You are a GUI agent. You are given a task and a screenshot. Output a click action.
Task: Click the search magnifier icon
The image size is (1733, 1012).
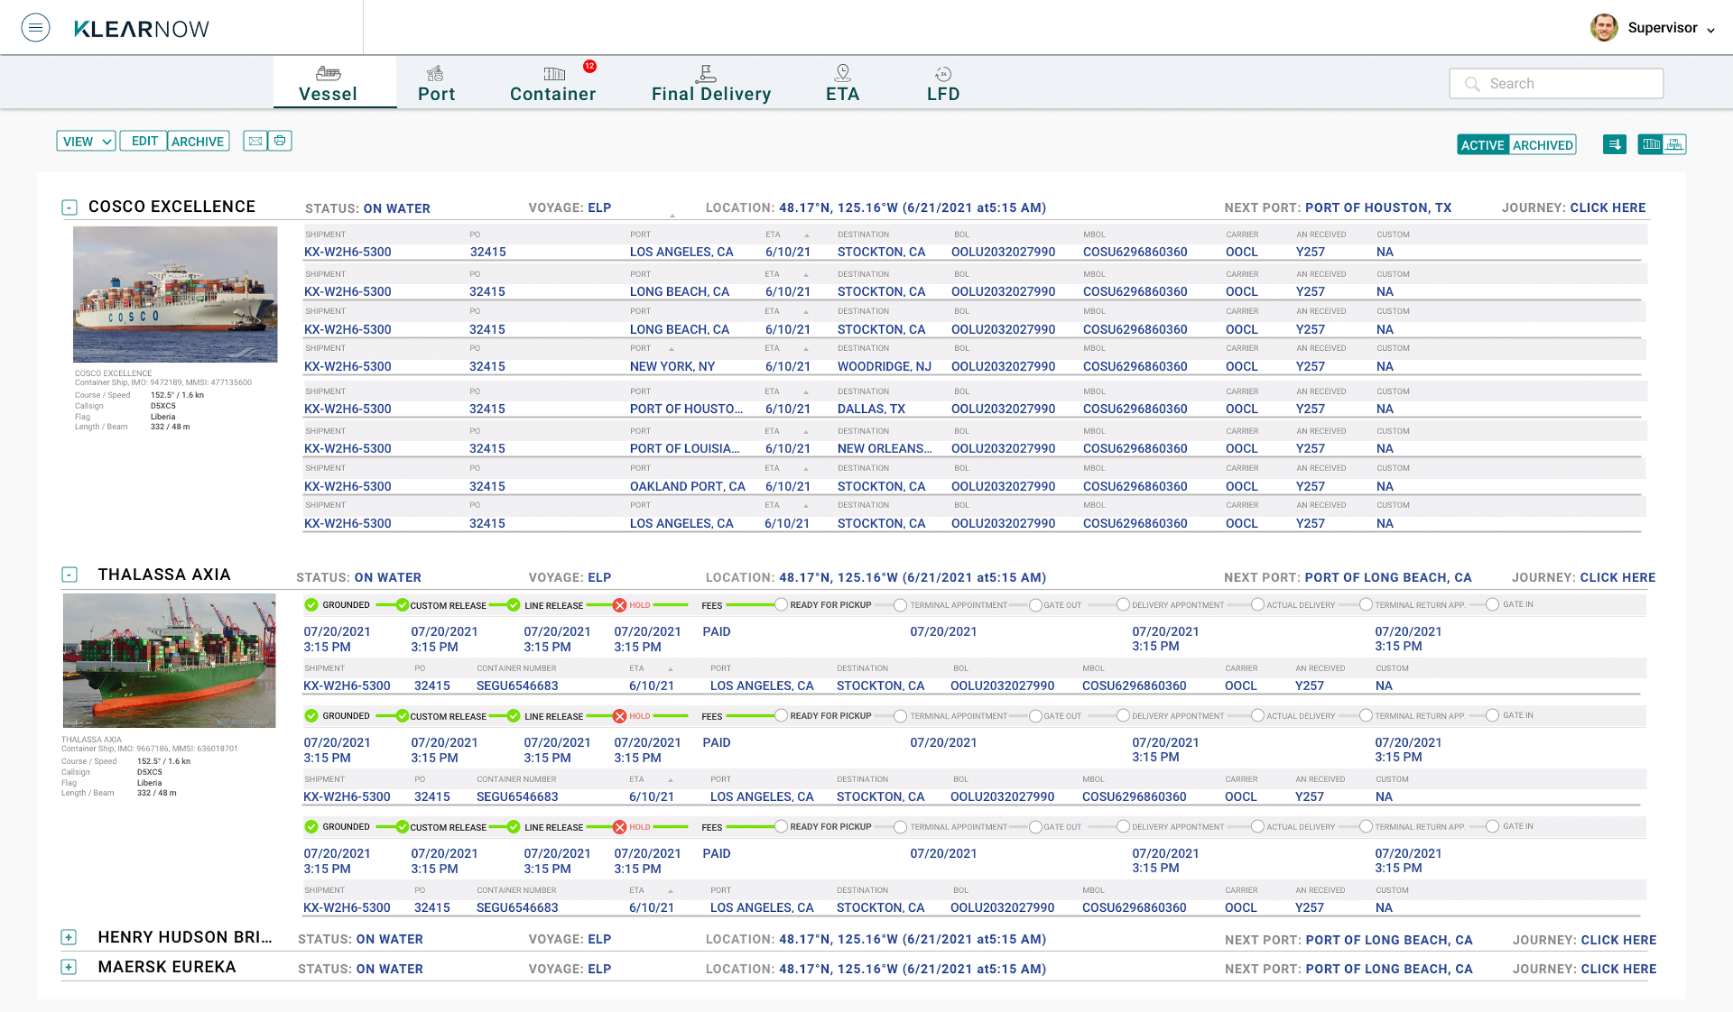click(x=1472, y=84)
